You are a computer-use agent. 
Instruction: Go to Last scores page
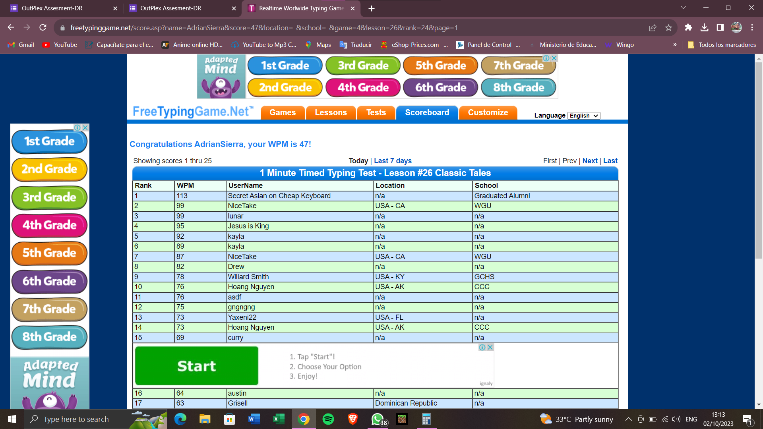click(x=610, y=161)
